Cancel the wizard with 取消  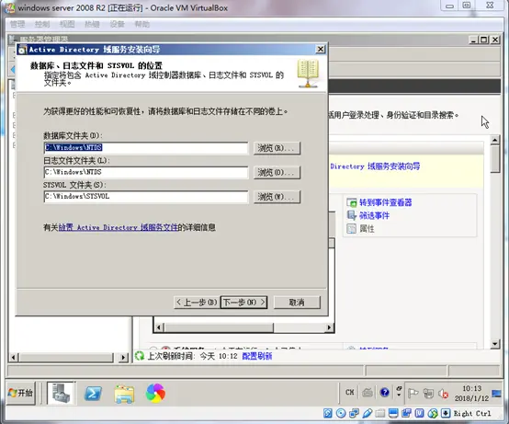coord(297,303)
